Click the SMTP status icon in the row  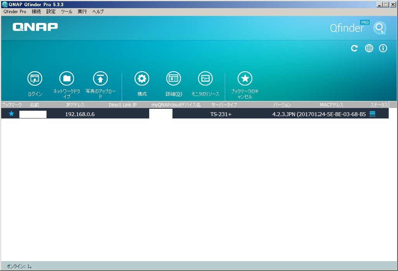click(x=372, y=114)
